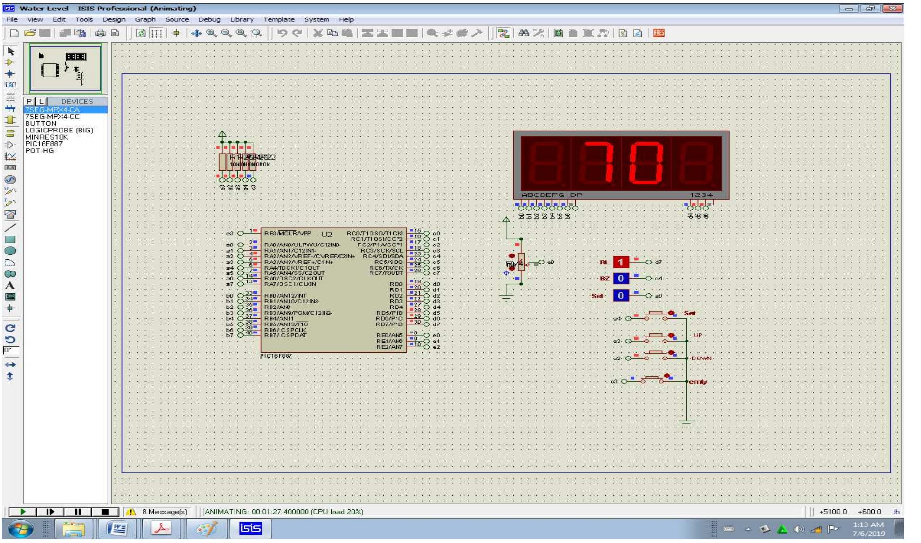This screenshot has width=921, height=543.
Task: Toggle the grid display icon
Action: pyautogui.click(x=156, y=33)
